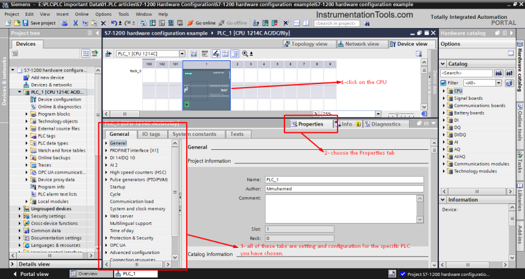Expand Communications modules catalog folder
Screen dimensions: 525x279
tap(444, 164)
